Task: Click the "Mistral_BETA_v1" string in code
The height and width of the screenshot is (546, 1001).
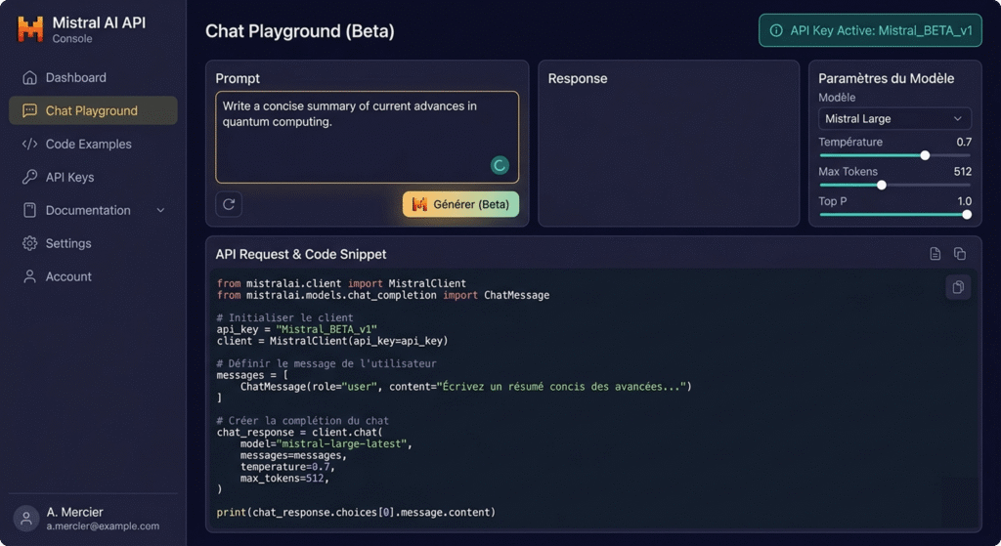Action: coord(326,329)
